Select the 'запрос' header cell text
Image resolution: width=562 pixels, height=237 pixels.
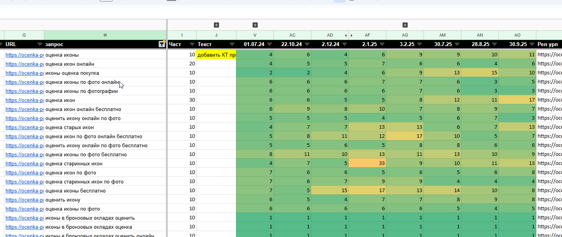click(x=54, y=44)
